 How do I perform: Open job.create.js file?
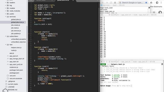(x=15, y=25)
